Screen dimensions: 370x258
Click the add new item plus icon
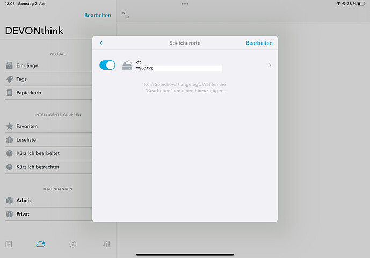[9, 244]
